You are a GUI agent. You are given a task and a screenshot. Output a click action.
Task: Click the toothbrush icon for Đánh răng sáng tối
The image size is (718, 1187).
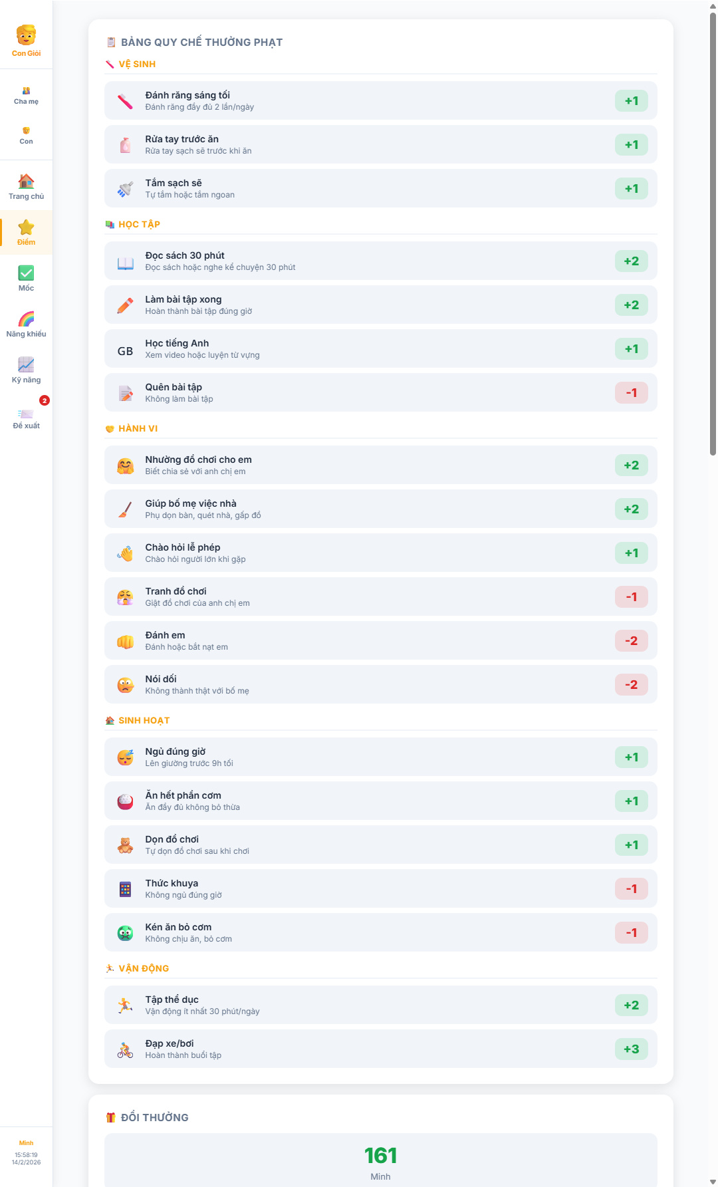[x=125, y=101]
